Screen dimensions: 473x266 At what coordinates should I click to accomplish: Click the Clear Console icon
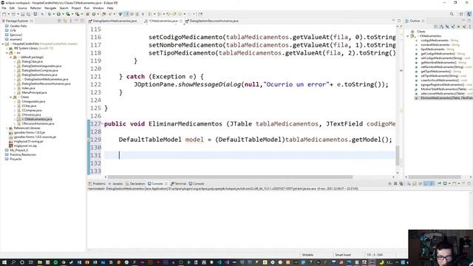[x=409, y=183]
